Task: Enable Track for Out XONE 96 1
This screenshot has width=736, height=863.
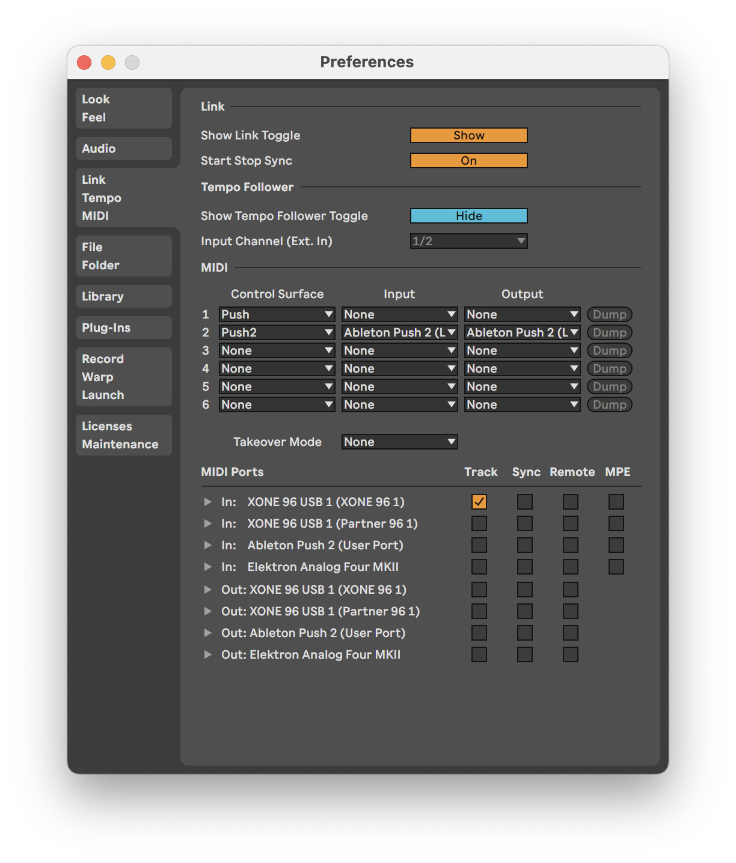Action: [479, 590]
